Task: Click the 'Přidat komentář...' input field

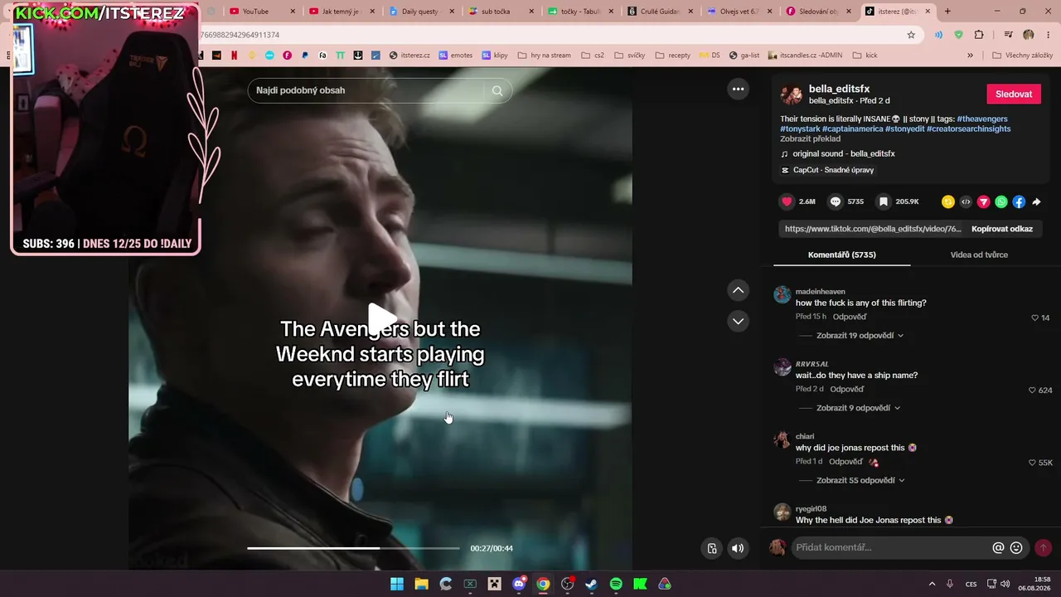Action: 889,547
